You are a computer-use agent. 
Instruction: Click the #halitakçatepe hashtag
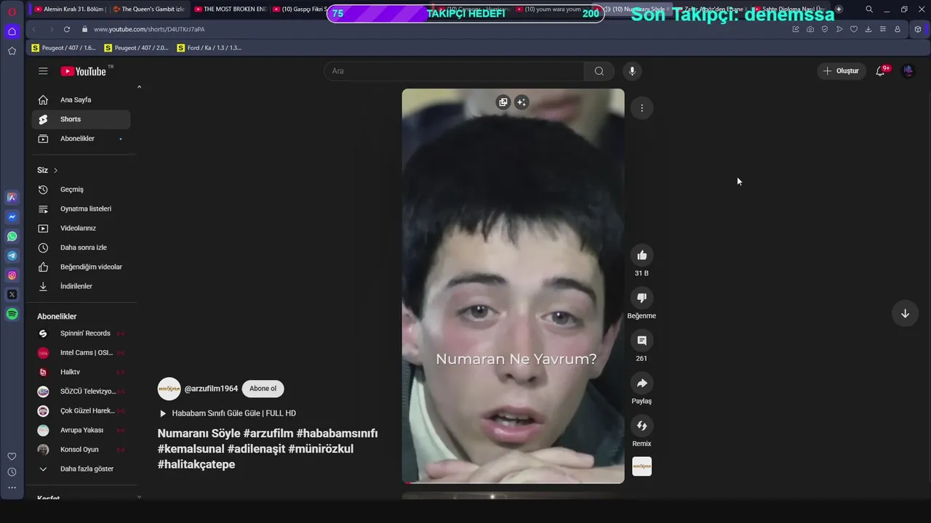pos(196,464)
